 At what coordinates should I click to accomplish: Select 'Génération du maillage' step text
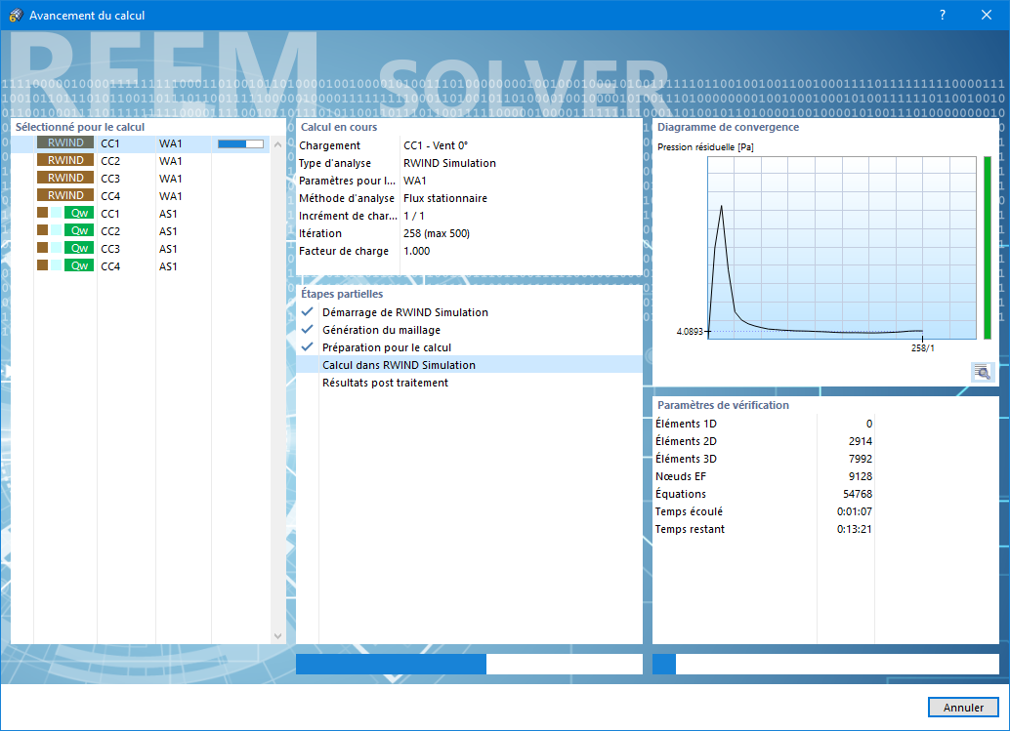pos(381,330)
